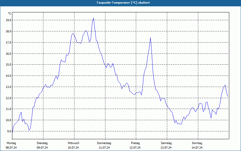Click the 12,0 axis value
The height and width of the screenshot is (151, 241).
pos(9,98)
